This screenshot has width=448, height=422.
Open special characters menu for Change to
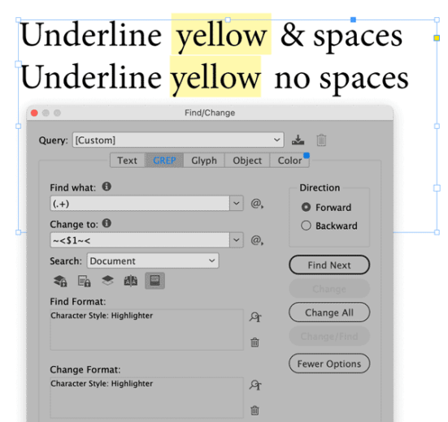click(x=257, y=240)
